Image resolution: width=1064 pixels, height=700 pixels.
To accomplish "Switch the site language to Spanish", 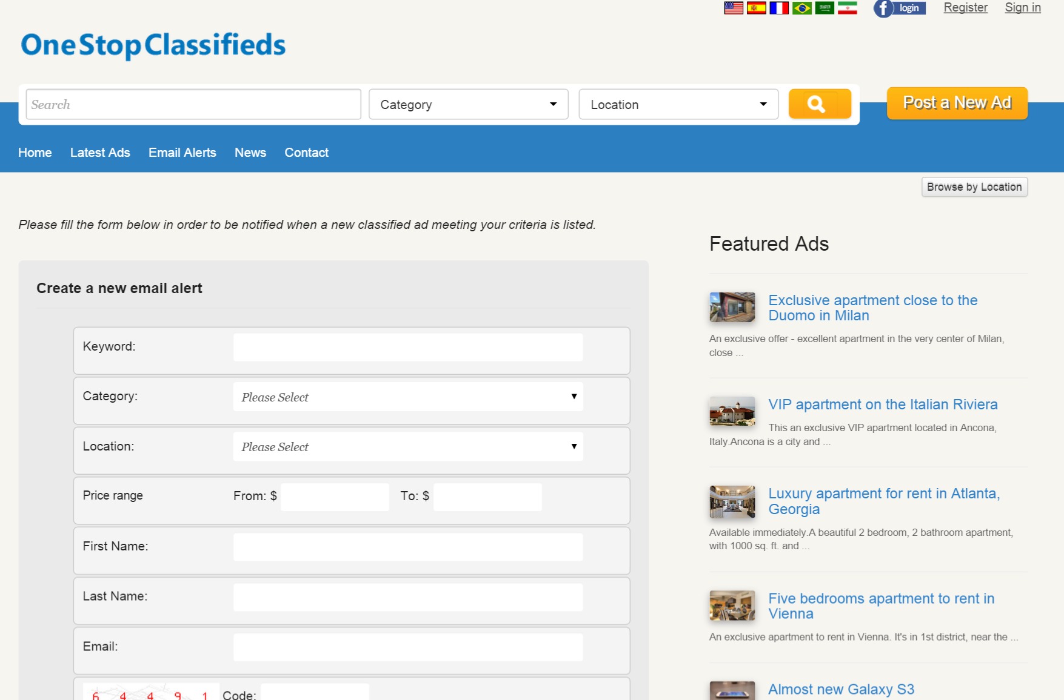I will (756, 8).
